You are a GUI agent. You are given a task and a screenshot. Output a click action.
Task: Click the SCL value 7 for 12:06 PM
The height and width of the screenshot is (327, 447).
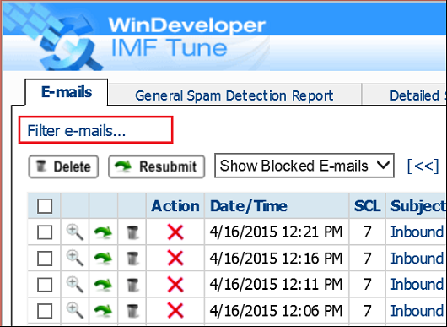tap(367, 311)
